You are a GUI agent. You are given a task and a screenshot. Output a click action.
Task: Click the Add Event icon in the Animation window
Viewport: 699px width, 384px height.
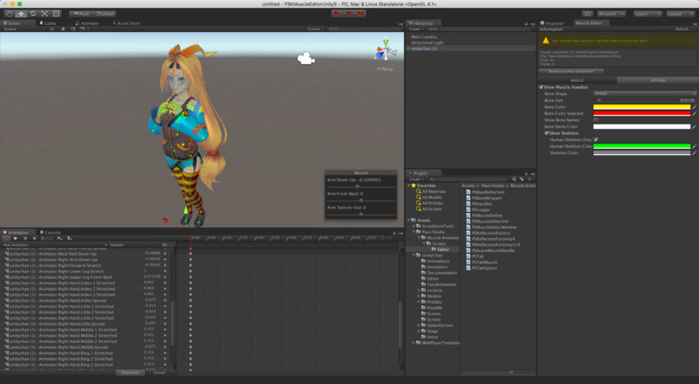click(69, 238)
